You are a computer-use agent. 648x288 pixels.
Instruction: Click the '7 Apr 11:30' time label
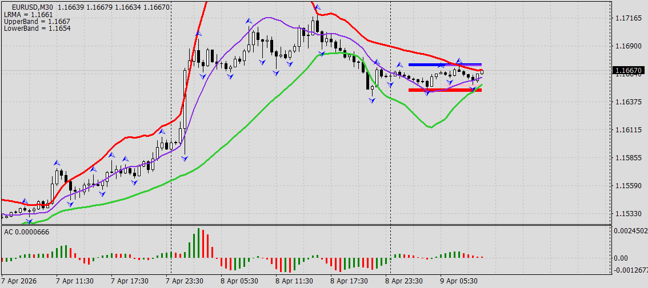pyautogui.click(x=75, y=281)
